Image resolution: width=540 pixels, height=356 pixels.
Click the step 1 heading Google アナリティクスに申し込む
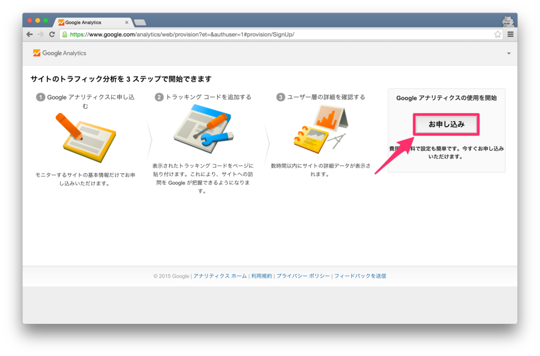point(85,102)
